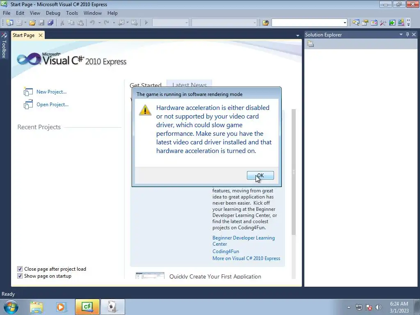Click the 'New Project...' link
This screenshot has height=315, width=420.
51,92
